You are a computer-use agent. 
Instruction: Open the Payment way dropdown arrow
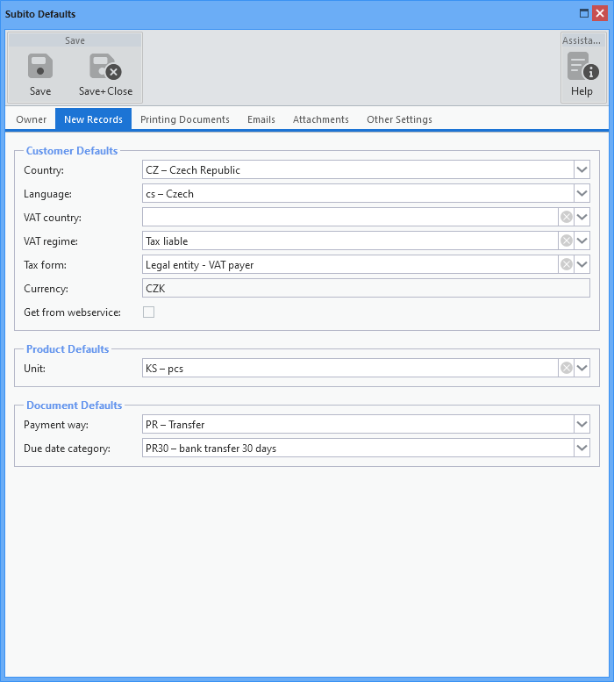582,424
